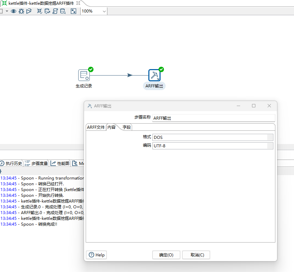Click the Explore database icon

(x=63, y=11)
